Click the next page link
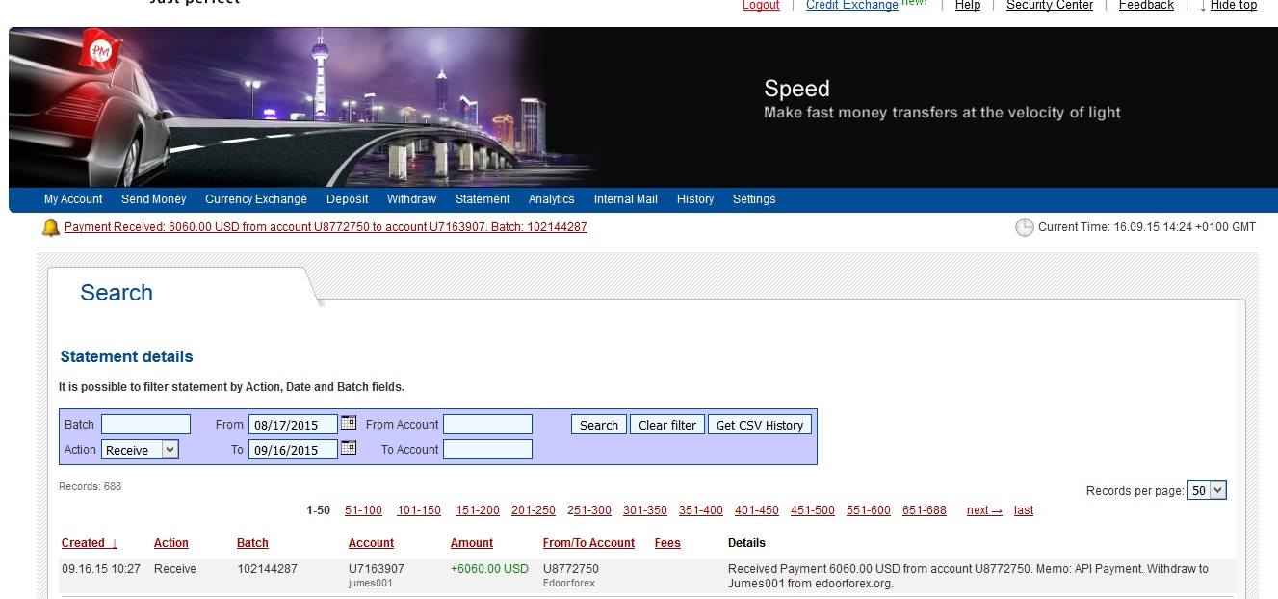The image size is (1278, 599). 984,510
